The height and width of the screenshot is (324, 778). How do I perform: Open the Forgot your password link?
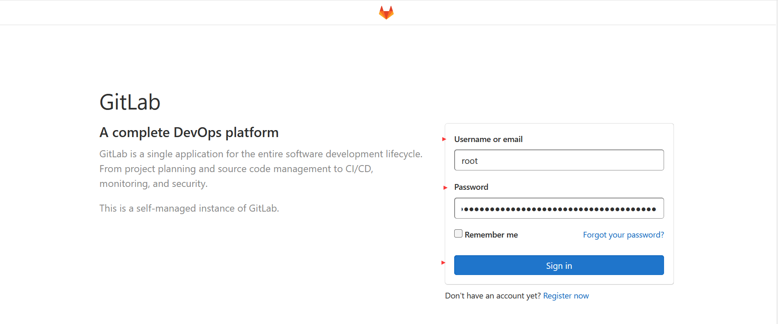623,235
